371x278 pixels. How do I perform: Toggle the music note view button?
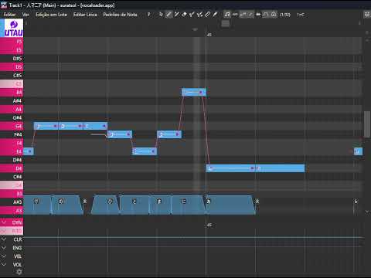coord(227,15)
